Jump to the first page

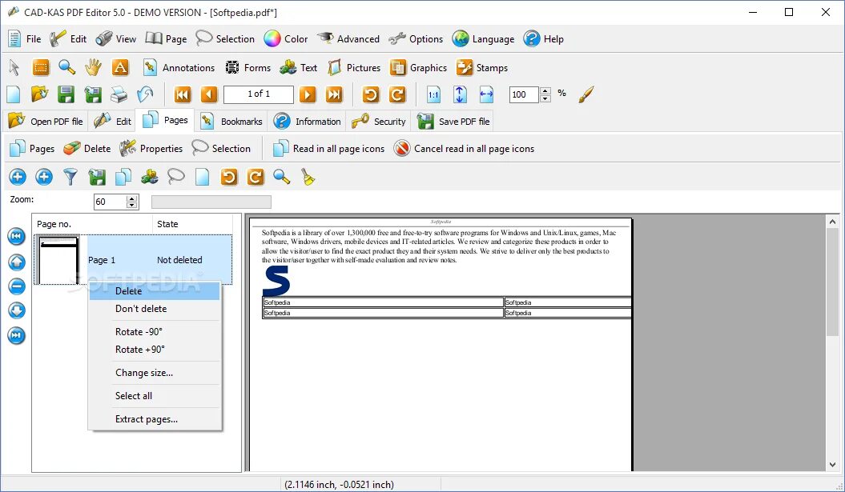183,94
